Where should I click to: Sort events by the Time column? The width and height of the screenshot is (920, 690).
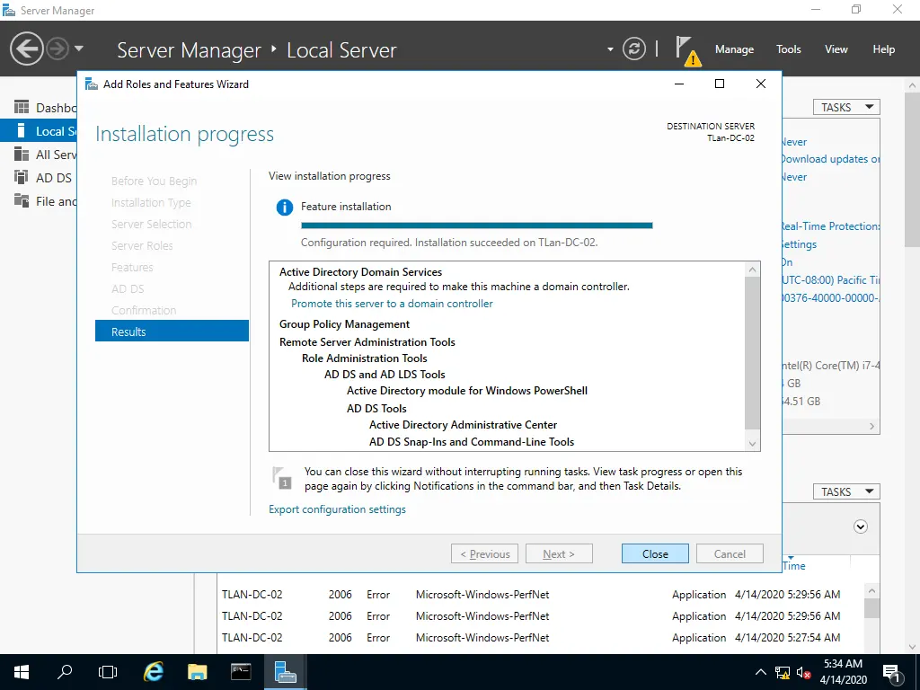click(x=794, y=566)
